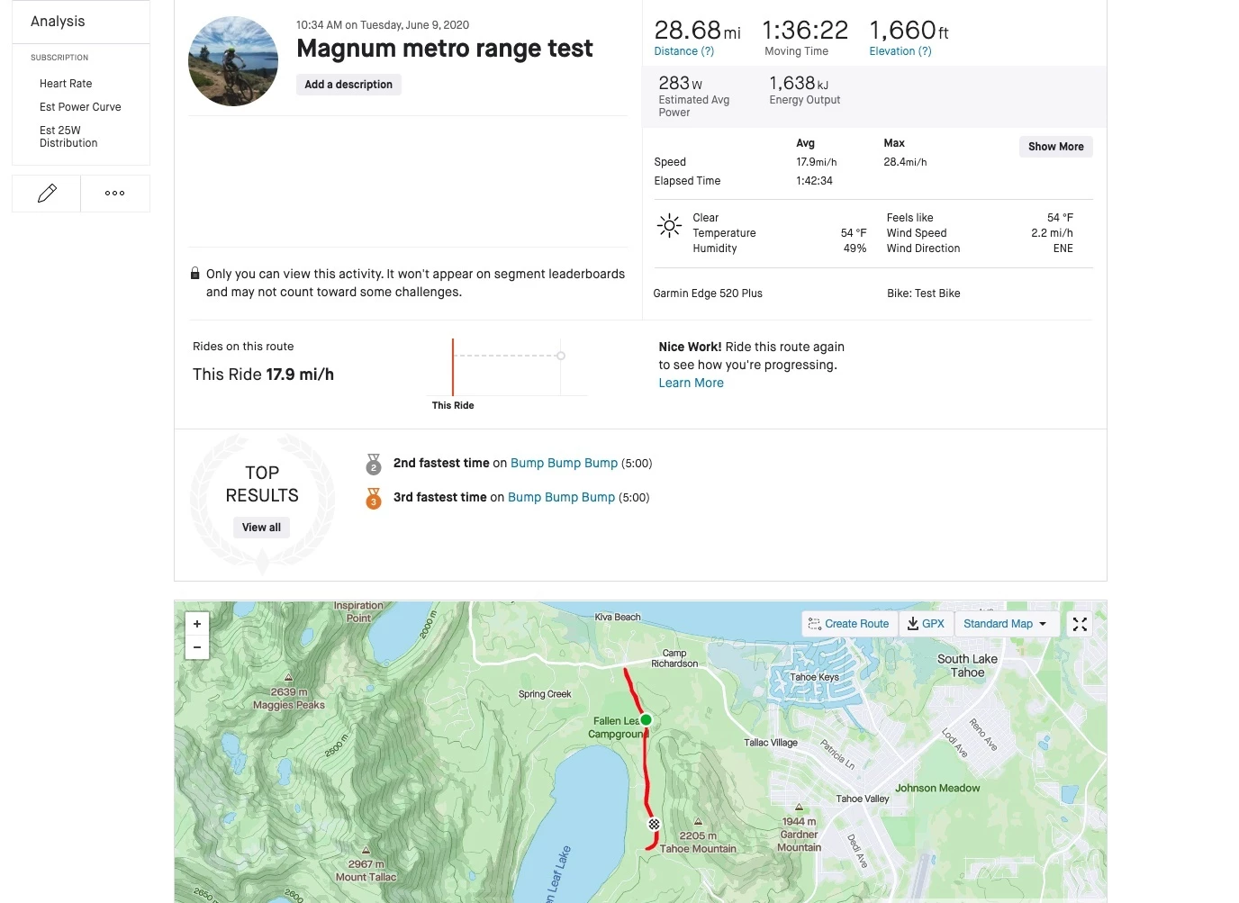The height and width of the screenshot is (903, 1239).
Task: Click the Create Route button
Action: click(x=849, y=624)
